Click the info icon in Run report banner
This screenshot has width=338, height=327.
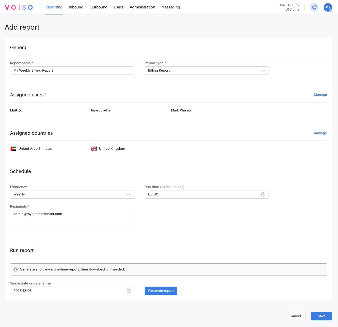tap(16, 269)
